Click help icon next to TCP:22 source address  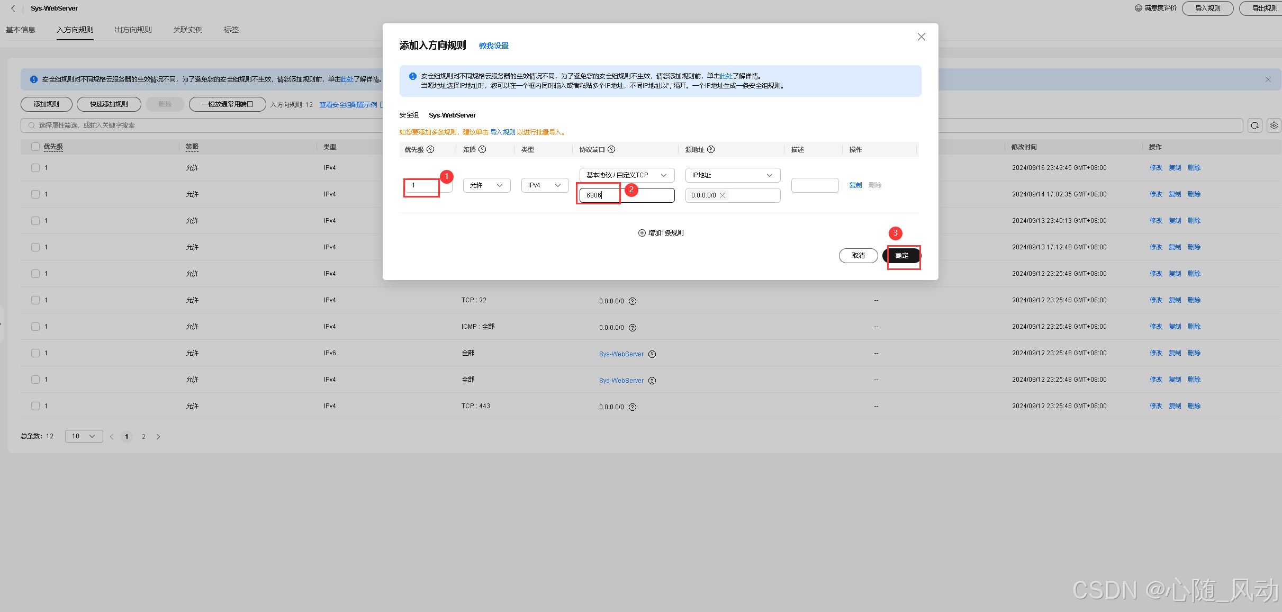tap(633, 301)
